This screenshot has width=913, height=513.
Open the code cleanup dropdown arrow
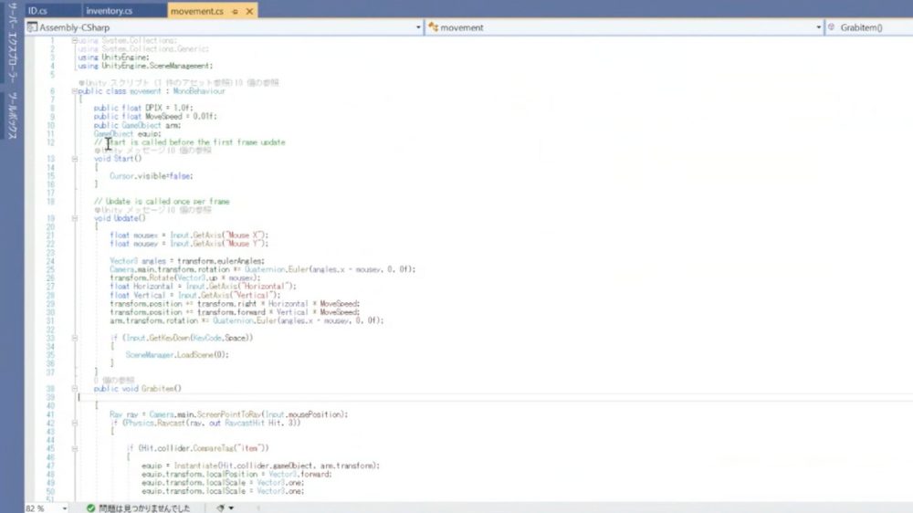tap(231, 508)
